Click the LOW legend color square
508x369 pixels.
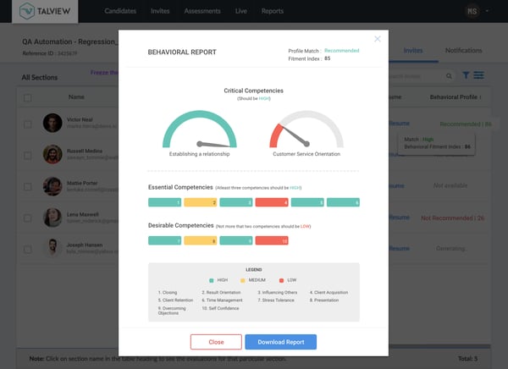281,280
